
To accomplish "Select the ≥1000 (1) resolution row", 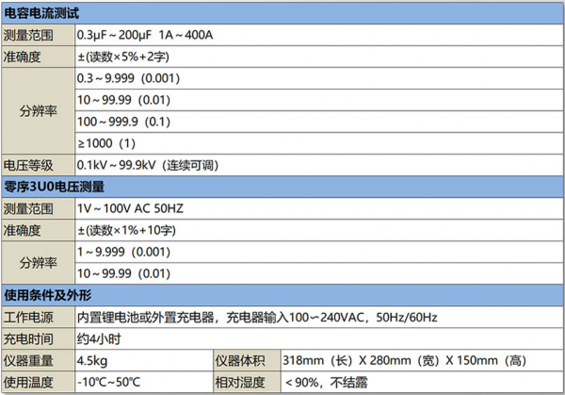I will (106, 142).
